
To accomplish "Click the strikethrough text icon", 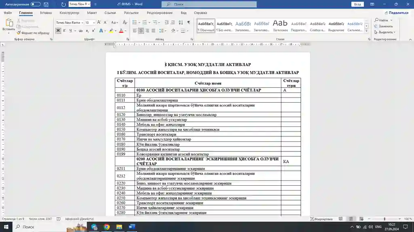I will [x=81, y=31].
